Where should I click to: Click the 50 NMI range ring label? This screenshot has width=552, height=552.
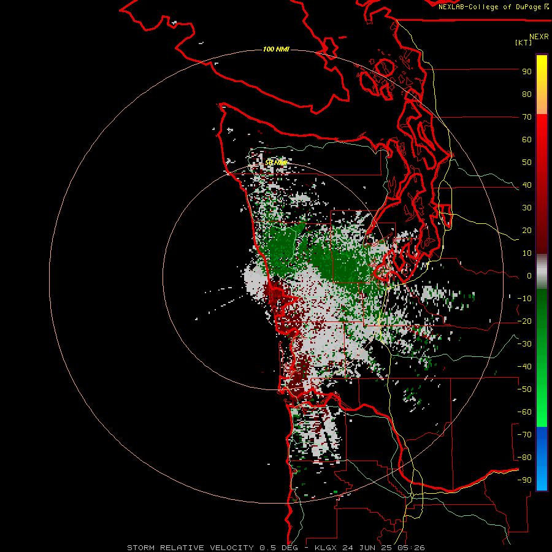tap(276, 163)
